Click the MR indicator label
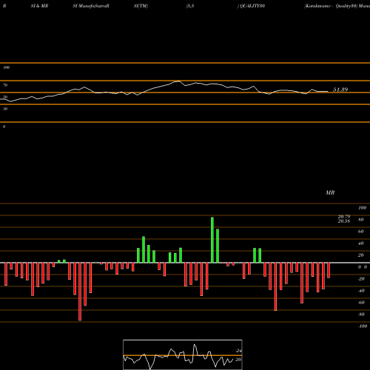The width and height of the screenshot is (370, 370). point(330,192)
